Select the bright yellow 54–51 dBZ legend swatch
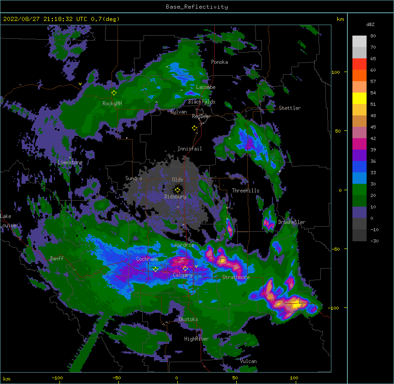This screenshot has width=394, height=384. 359,98
